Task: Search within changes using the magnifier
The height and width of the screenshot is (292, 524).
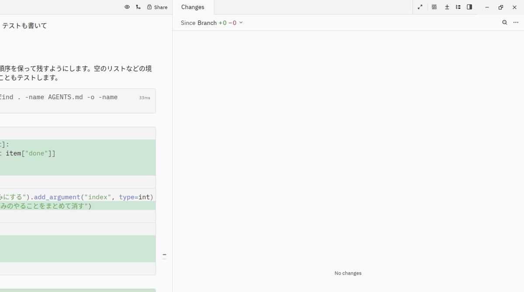Action: tap(504, 23)
